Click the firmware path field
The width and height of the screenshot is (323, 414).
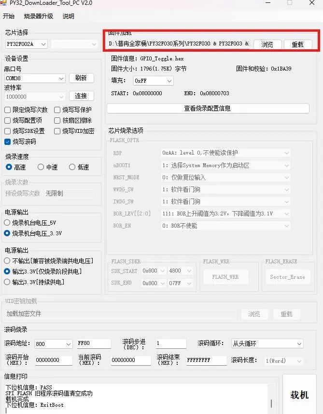tap(179, 44)
